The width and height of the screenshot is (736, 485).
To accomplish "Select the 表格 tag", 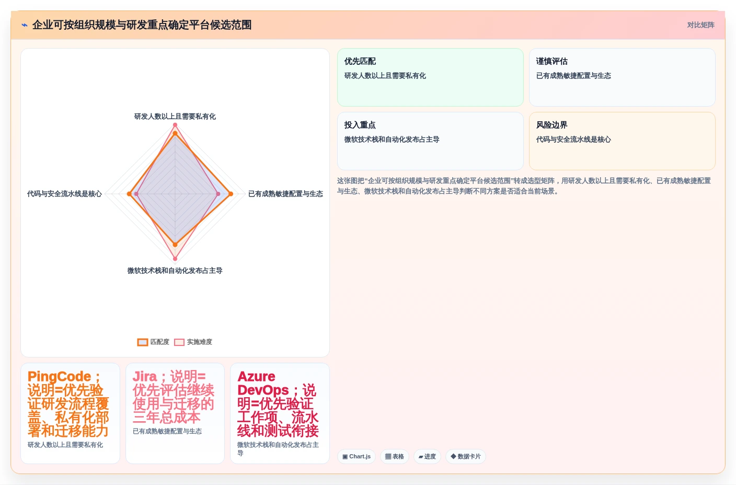I will coord(395,456).
